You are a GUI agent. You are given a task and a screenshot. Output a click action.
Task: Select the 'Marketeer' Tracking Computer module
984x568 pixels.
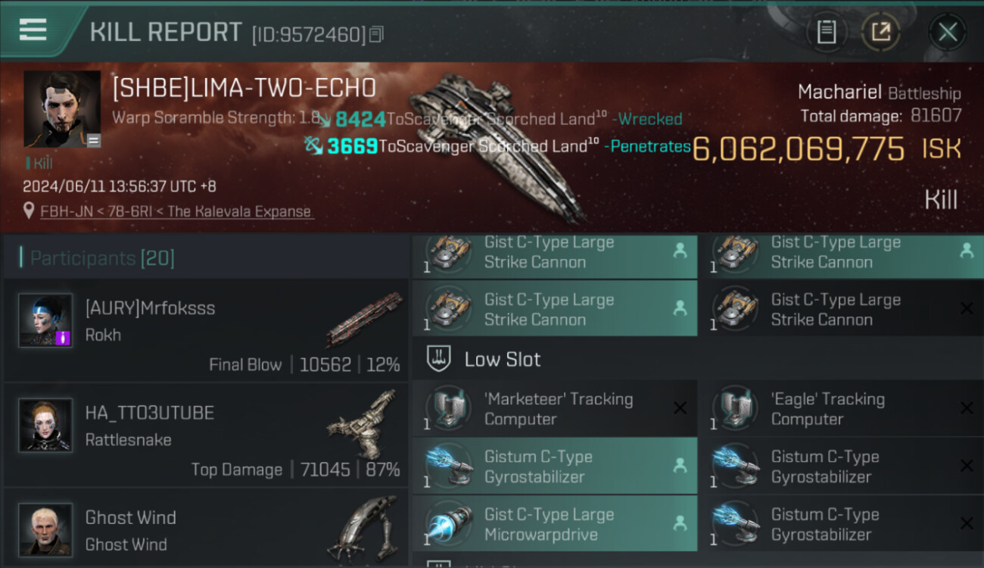pos(555,409)
